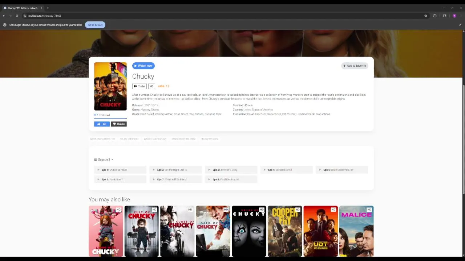Open Bride of Chucky poster
The height and width of the screenshot is (261, 465).
click(x=249, y=231)
